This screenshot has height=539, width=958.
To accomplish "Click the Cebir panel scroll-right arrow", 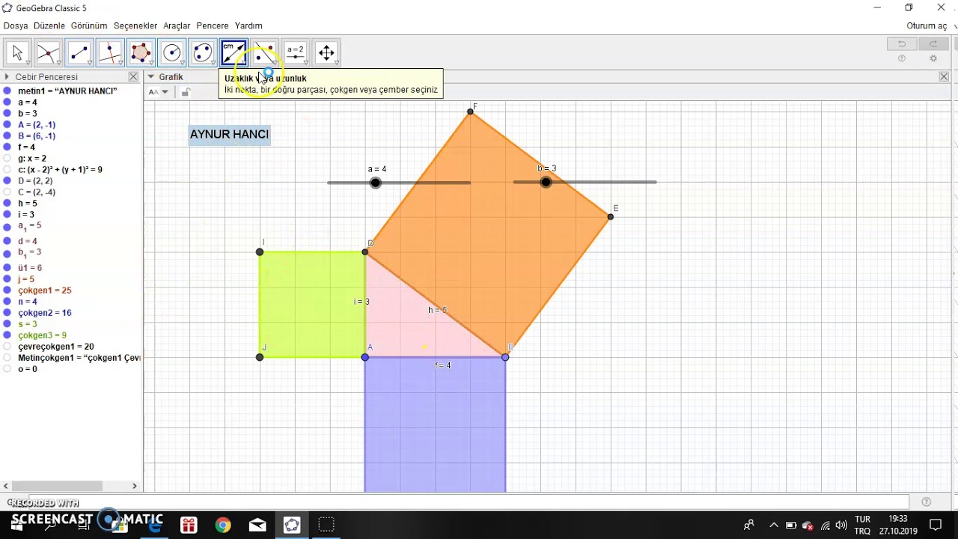I will point(135,486).
